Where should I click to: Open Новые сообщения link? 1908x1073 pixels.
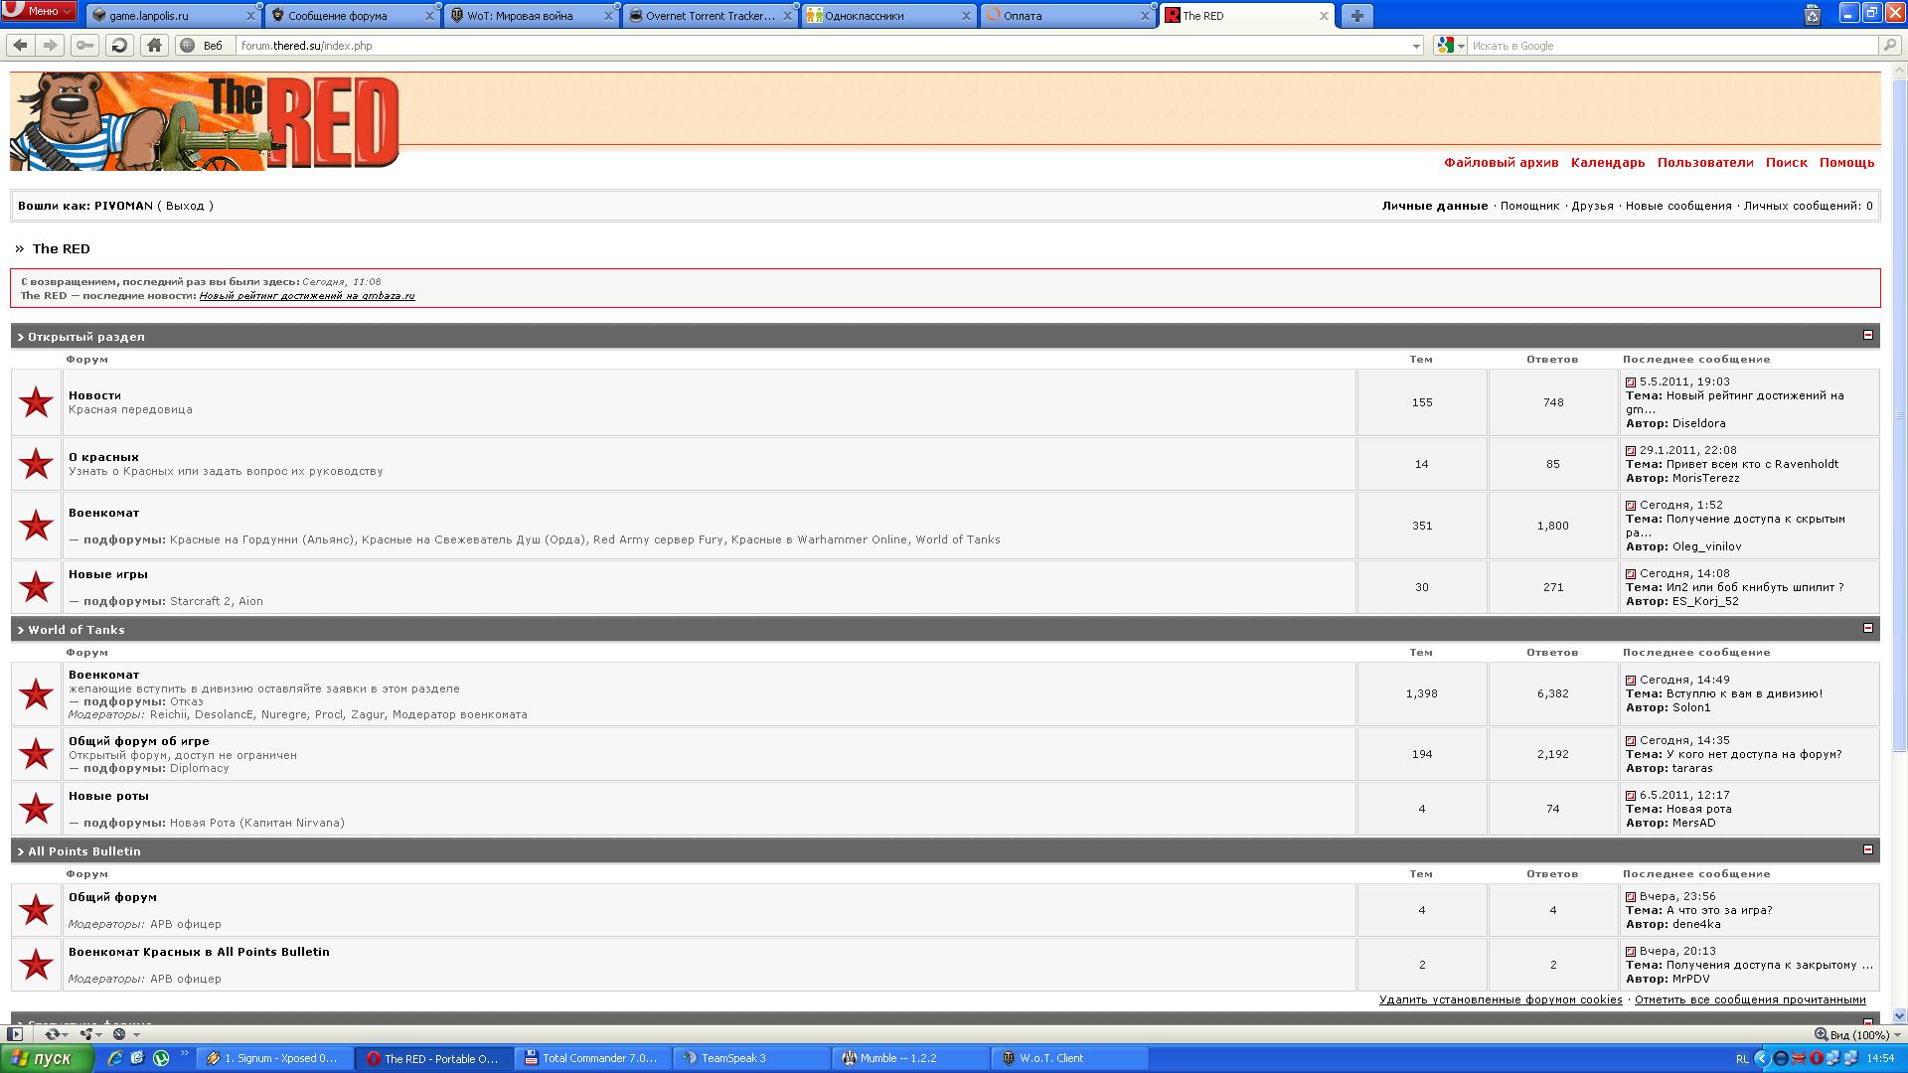tap(1677, 206)
